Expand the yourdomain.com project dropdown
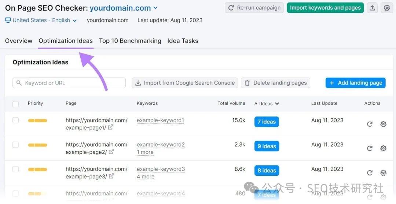The image size is (396, 204). click(155, 8)
